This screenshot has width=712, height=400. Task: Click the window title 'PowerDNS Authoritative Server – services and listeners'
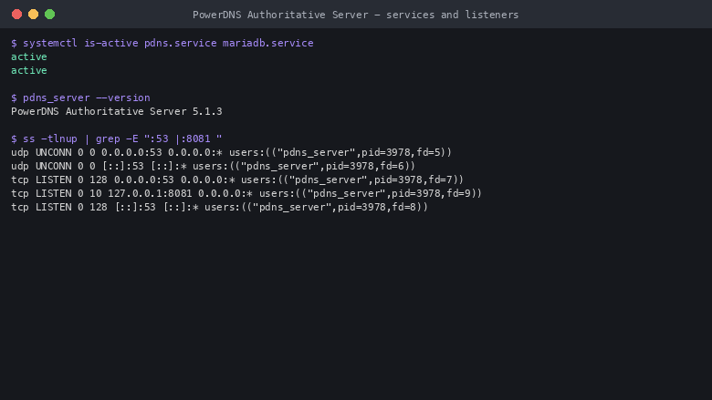pos(356,15)
